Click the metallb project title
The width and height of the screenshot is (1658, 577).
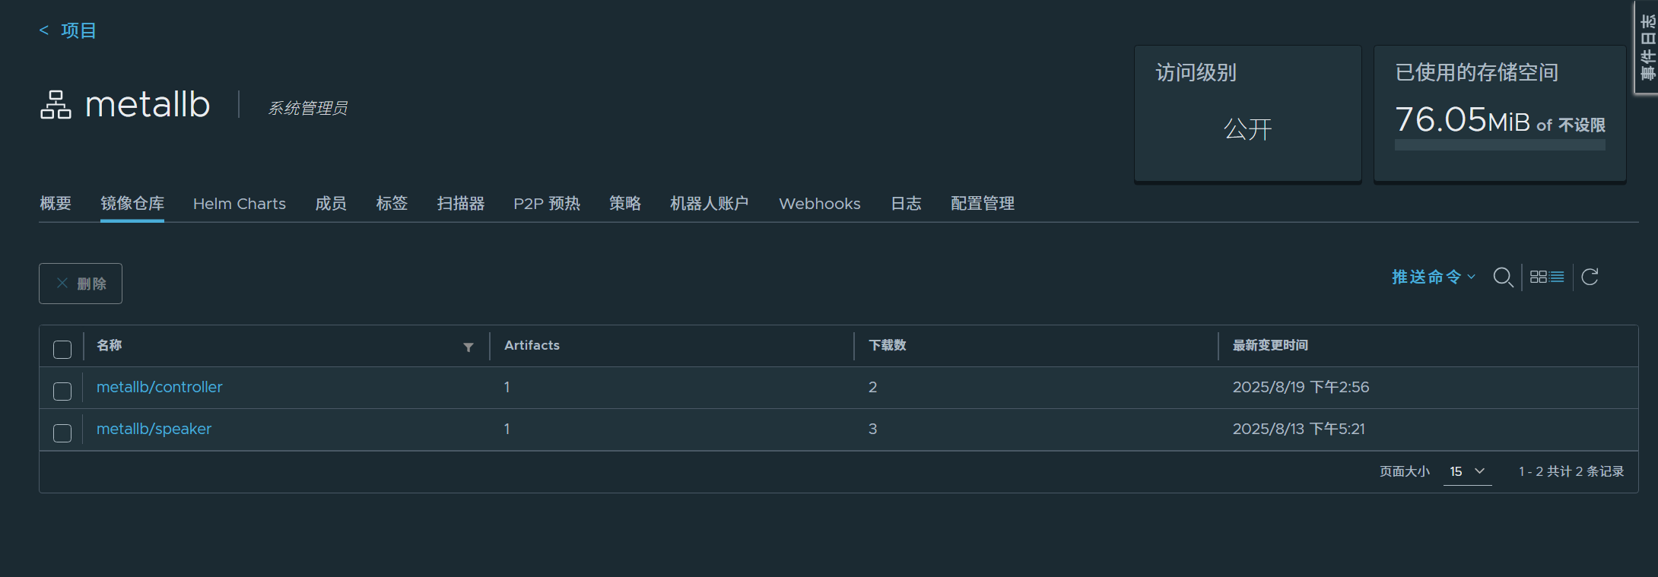tap(148, 104)
